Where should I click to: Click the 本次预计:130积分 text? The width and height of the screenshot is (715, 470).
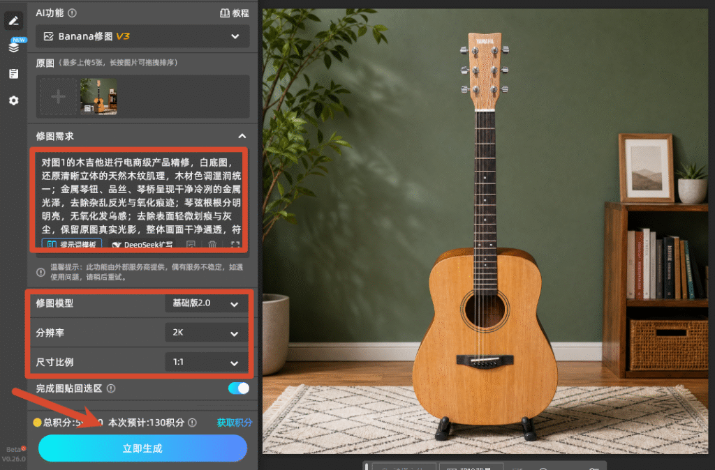(x=146, y=423)
